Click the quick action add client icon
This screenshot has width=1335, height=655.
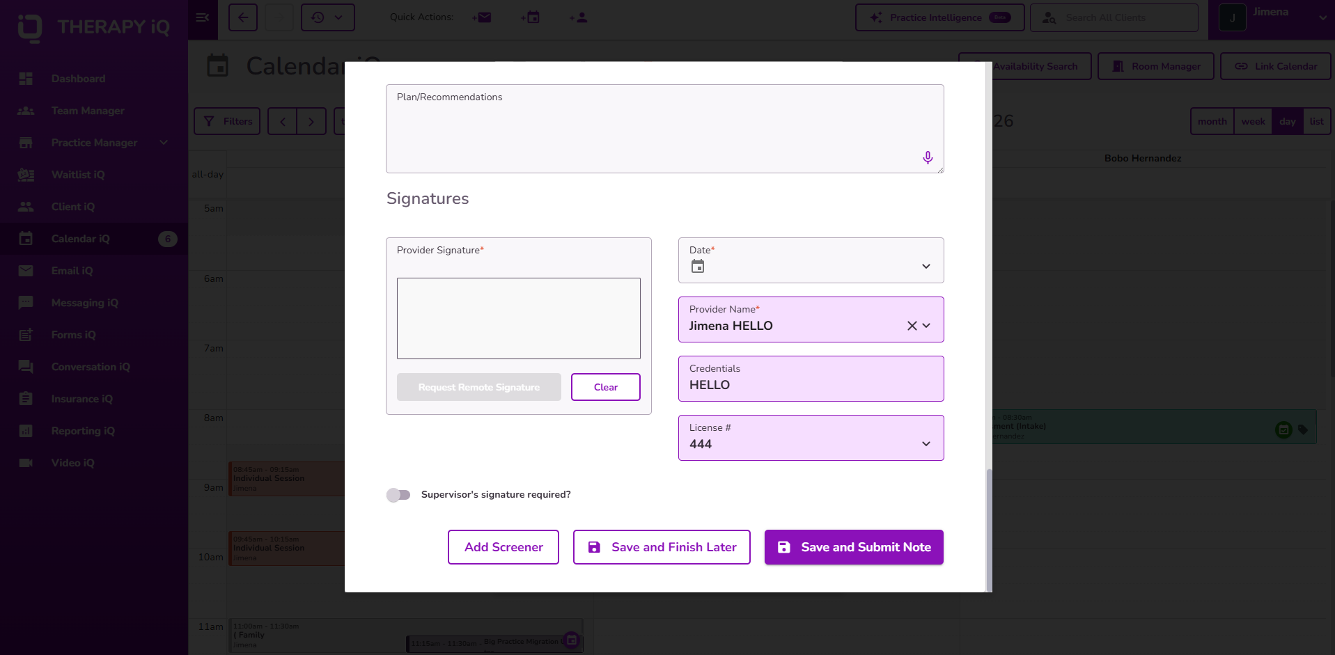click(578, 17)
